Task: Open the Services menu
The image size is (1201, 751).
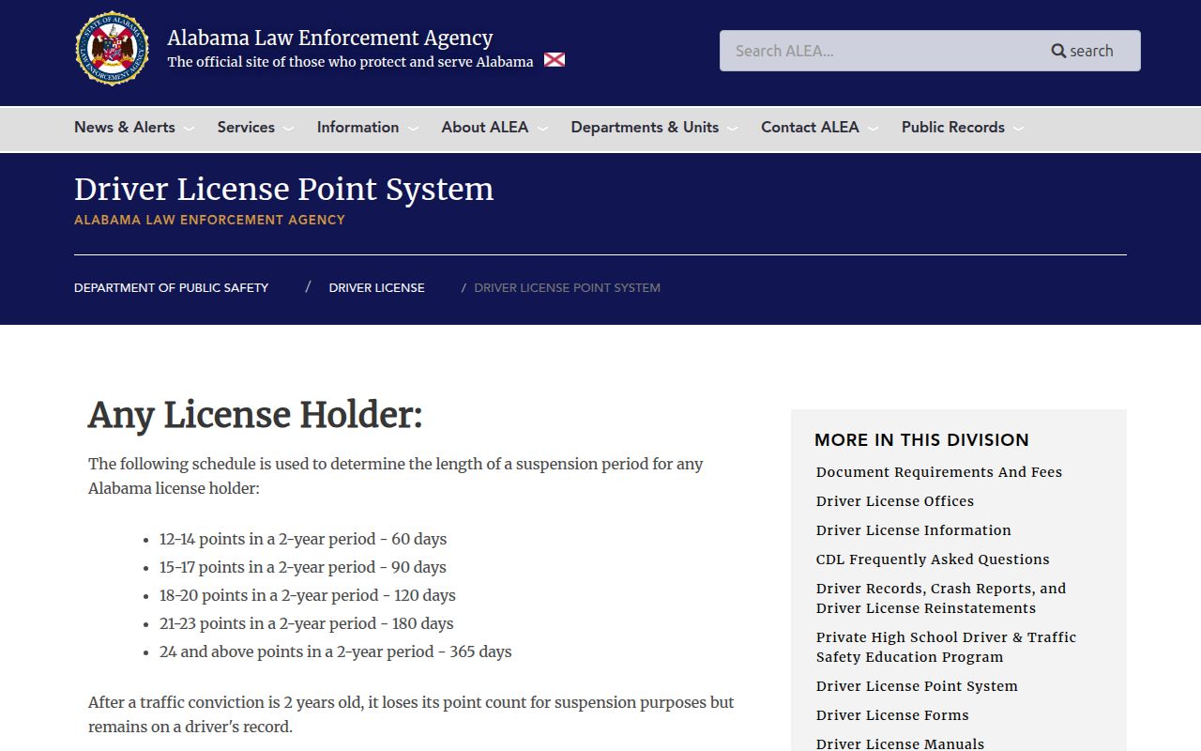Action: [x=246, y=127]
